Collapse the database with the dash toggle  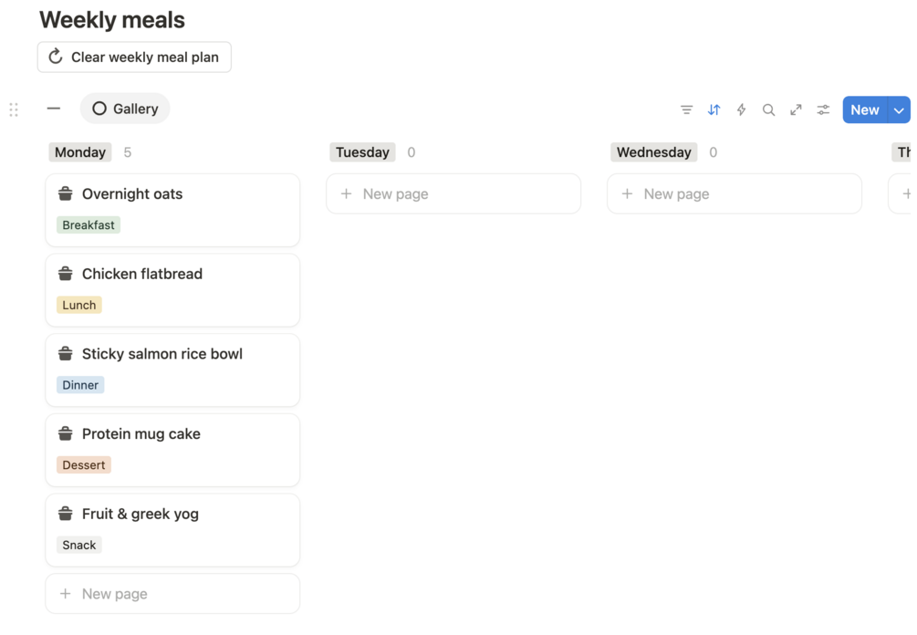point(54,109)
